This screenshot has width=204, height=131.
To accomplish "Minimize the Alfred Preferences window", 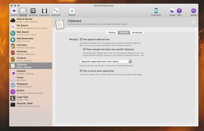I will (15, 6).
